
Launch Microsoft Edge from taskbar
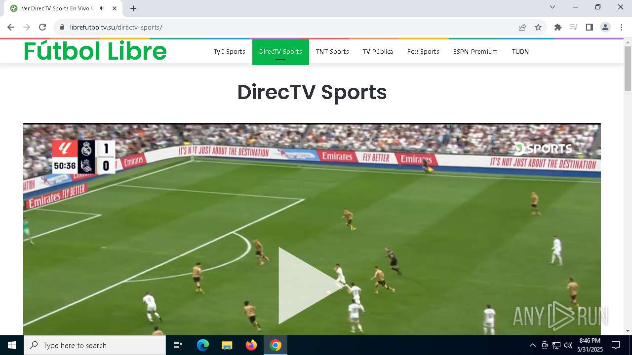[203, 345]
